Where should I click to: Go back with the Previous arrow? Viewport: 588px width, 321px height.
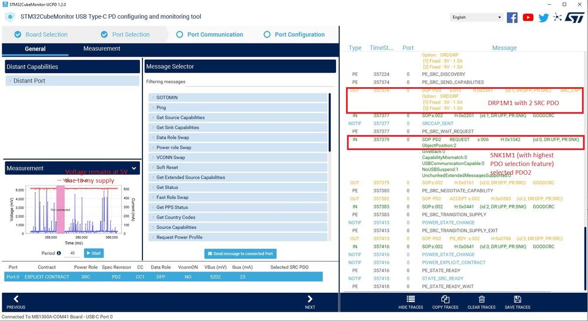(x=16, y=299)
